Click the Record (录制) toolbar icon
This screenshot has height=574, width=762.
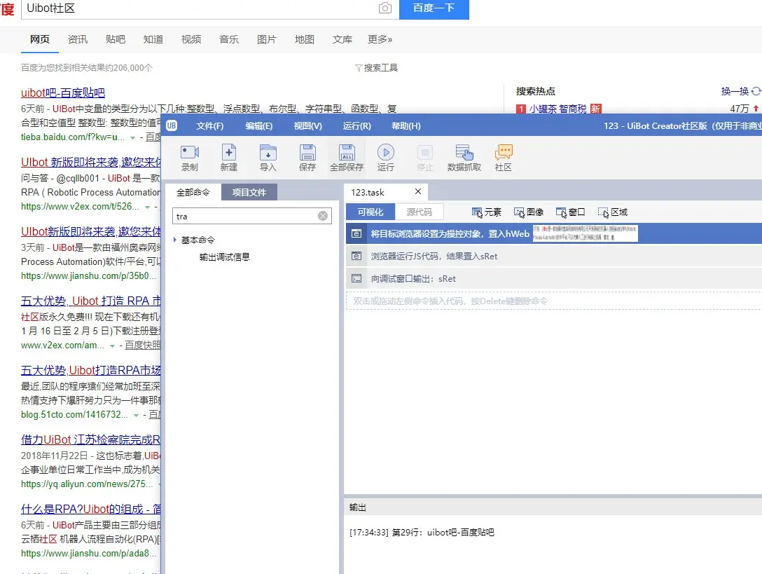pos(190,153)
